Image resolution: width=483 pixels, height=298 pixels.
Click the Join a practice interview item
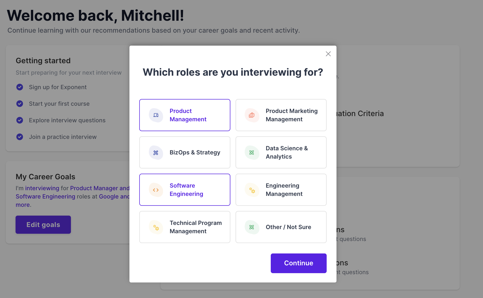point(63,137)
